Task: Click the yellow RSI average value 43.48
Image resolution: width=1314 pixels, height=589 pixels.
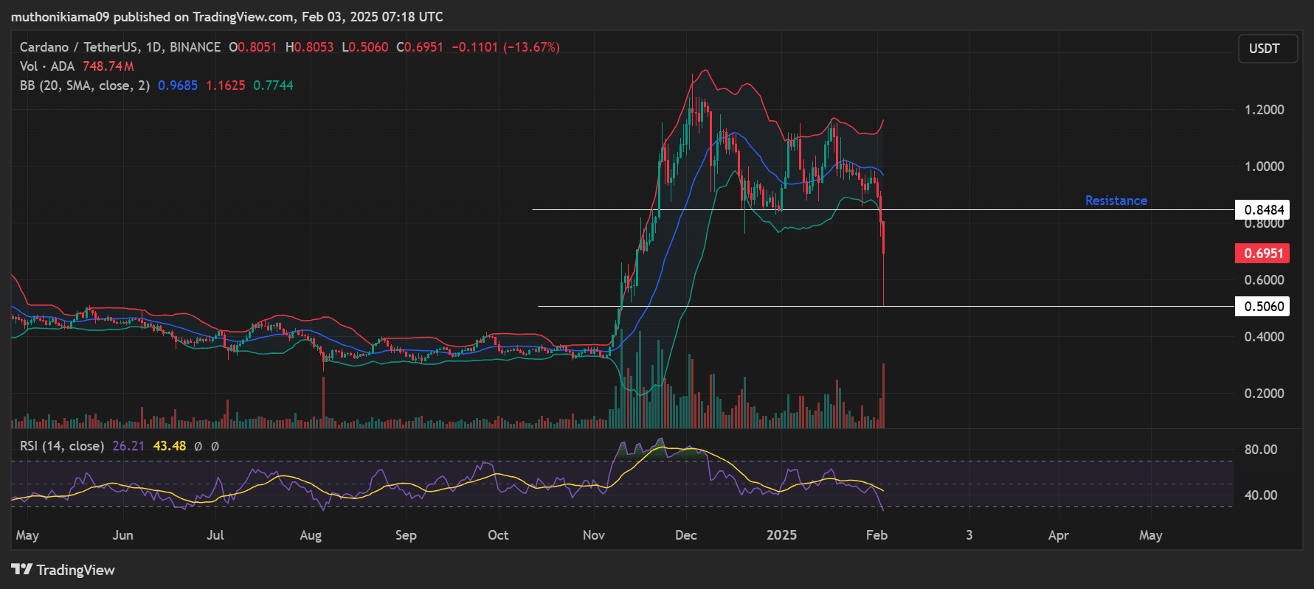Action: [x=169, y=446]
